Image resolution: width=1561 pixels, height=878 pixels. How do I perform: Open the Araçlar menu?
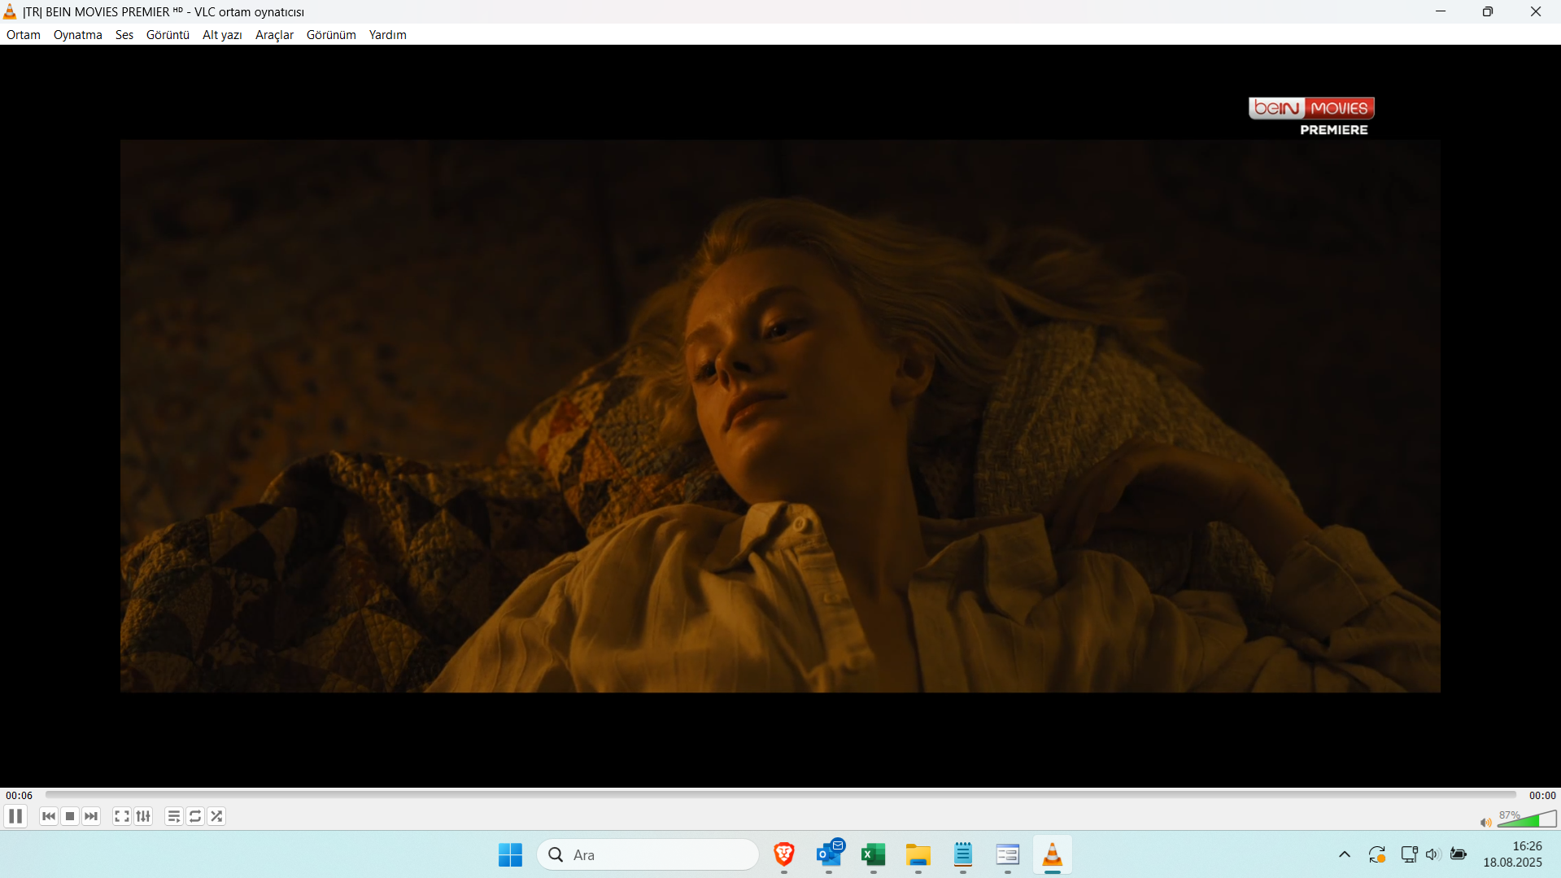click(274, 35)
